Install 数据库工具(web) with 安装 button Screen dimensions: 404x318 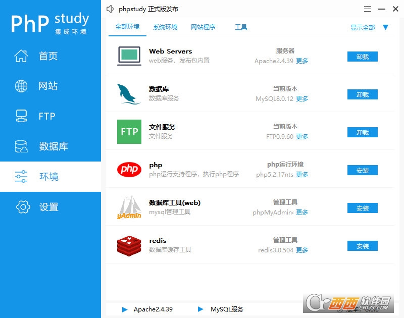coord(363,208)
